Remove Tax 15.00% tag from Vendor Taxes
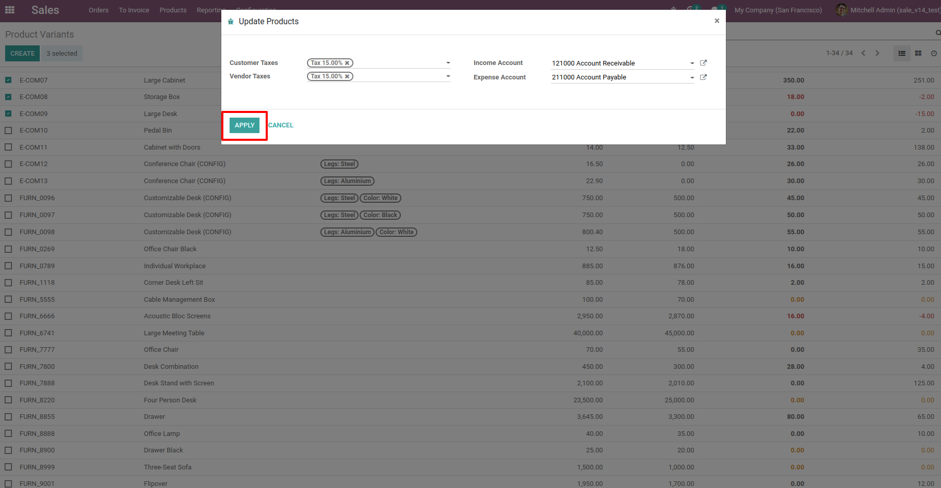This screenshot has width=941, height=488. pos(347,76)
